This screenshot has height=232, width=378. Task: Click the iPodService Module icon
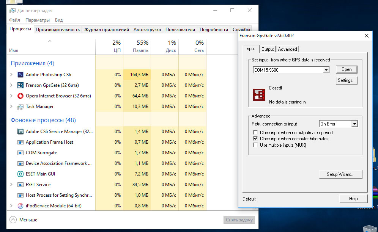(x=20, y=206)
